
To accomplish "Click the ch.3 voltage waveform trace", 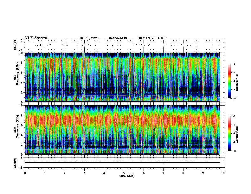I will [x=122, y=163].
